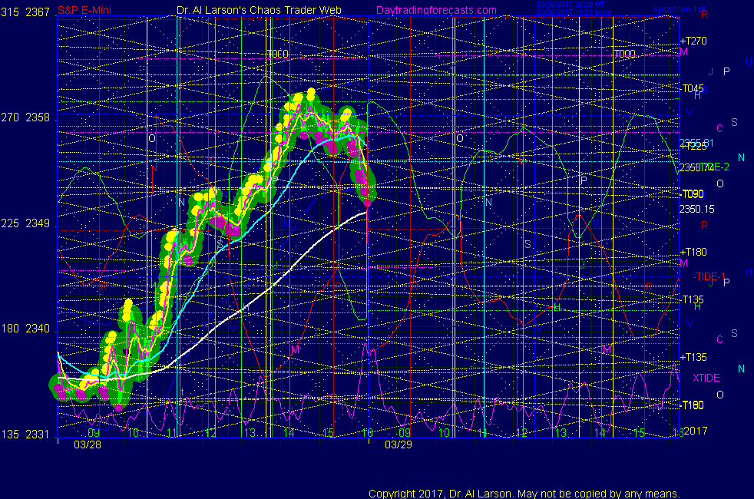Viewport: 754px width, 499px height.
Task: Select the cyan 2355.81 price value
Action: coord(696,143)
